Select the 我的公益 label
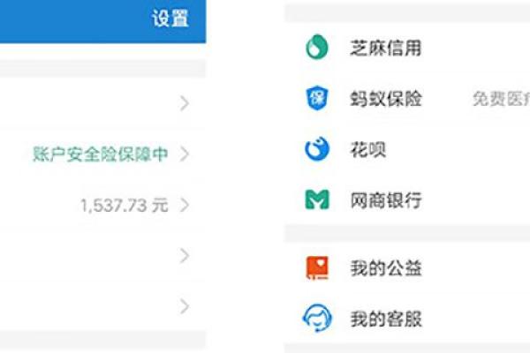This screenshot has height=353, width=530. pos(386,268)
